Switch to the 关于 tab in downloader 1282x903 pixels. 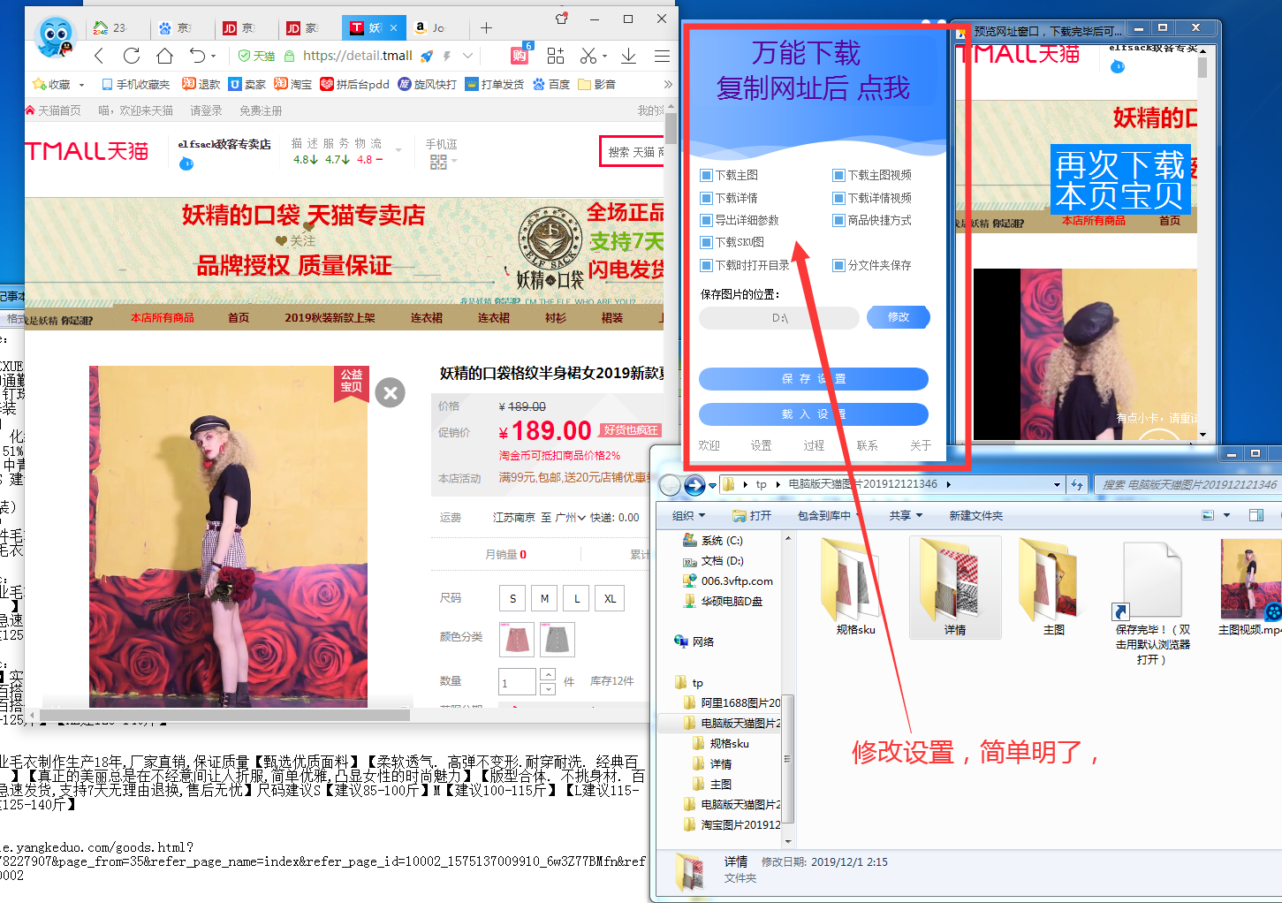920,445
